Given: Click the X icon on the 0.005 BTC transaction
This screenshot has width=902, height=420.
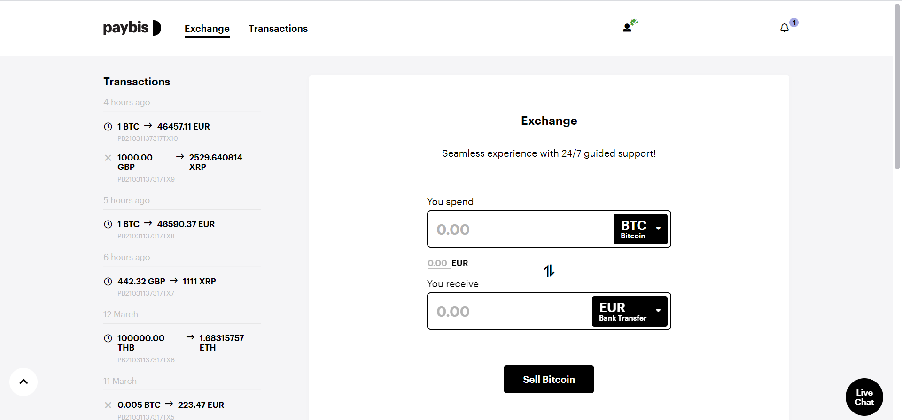Looking at the screenshot, I should [108, 405].
